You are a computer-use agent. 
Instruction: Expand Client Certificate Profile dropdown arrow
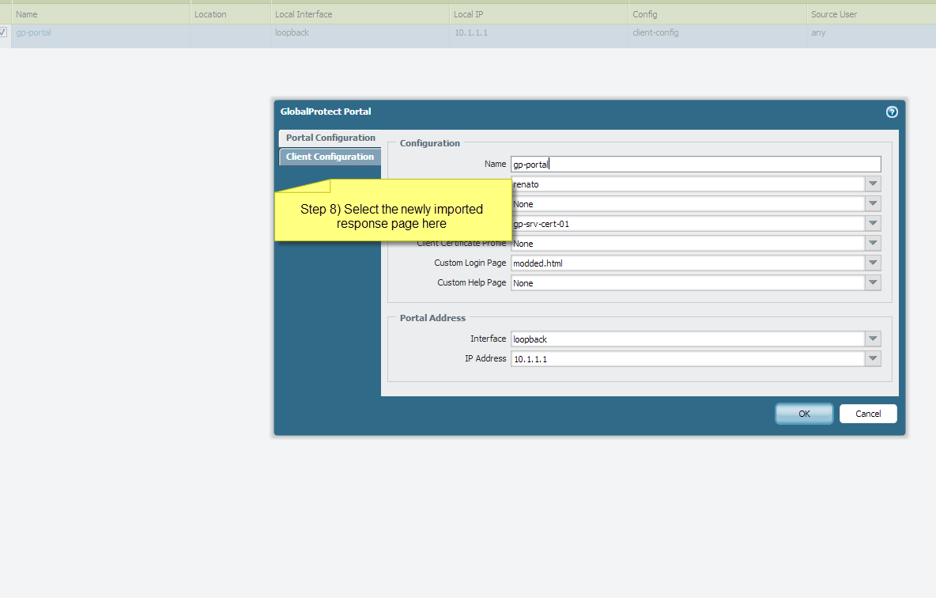coord(873,243)
